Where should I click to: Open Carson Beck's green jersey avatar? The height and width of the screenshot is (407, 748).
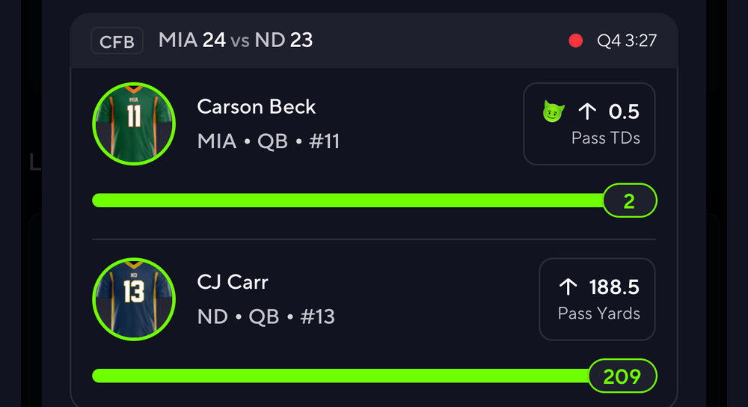134,123
